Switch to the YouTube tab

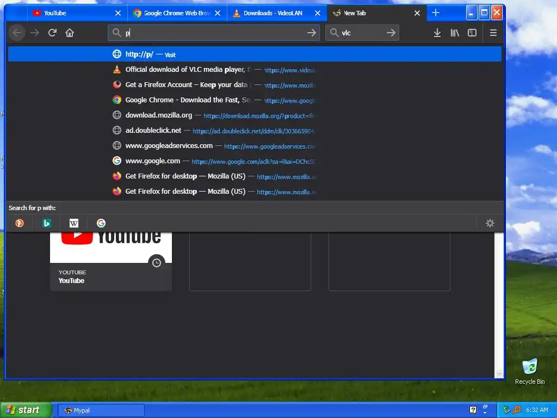(77, 13)
